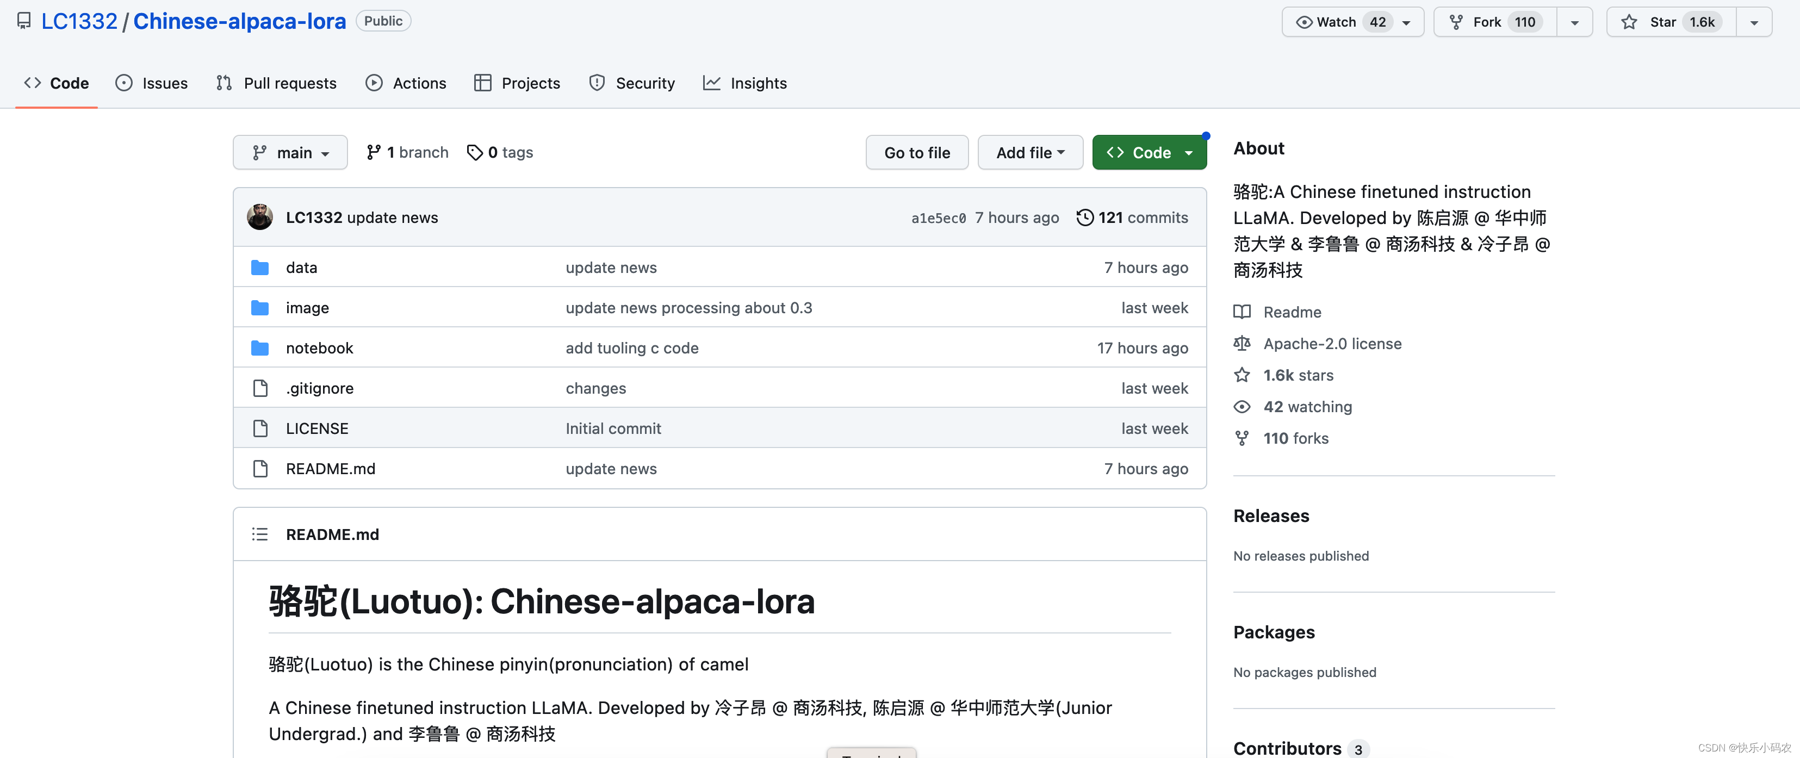Image resolution: width=1800 pixels, height=758 pixels.
Task: Click the image folder icon
Action: [x=260, y=308]
